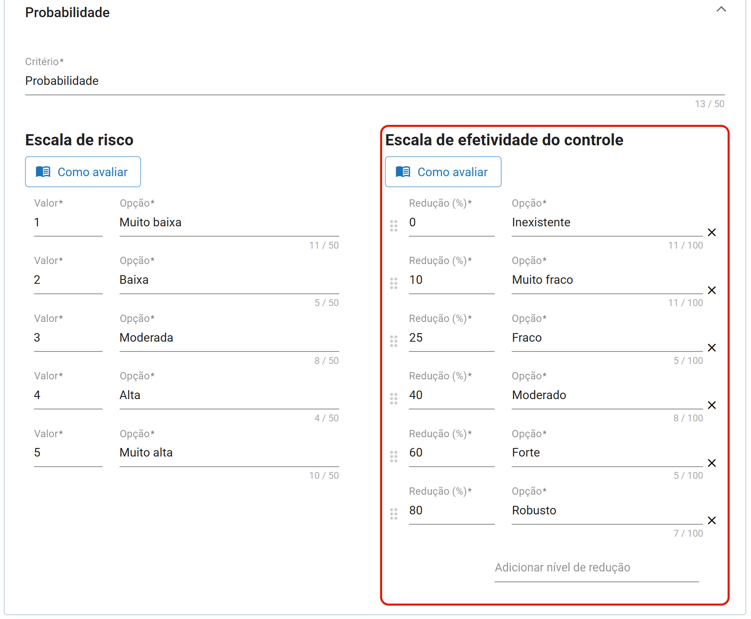Collapse the Probabilidade section chevron
The height and width of the screenshot is (619, 751).
[x=721, y=9]
